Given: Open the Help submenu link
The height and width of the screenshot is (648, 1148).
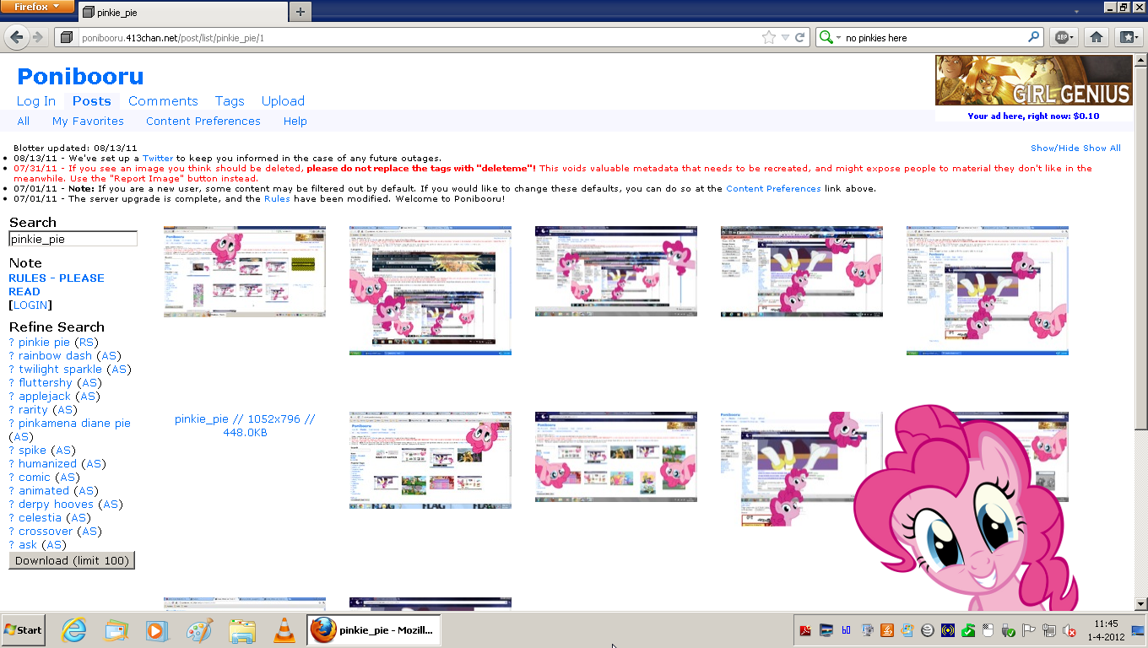Looking at the screenshot, I should point(295,121).
